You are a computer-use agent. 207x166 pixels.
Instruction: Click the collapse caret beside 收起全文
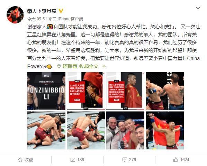(104, 66)
